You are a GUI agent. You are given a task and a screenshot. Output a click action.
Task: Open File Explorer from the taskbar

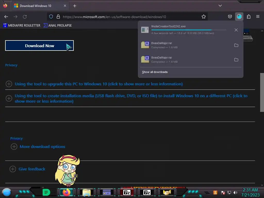[x=87, y=192]
